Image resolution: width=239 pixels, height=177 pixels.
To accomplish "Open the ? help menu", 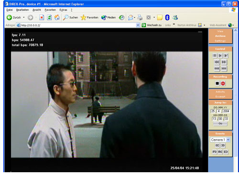I will click(72, 10).
